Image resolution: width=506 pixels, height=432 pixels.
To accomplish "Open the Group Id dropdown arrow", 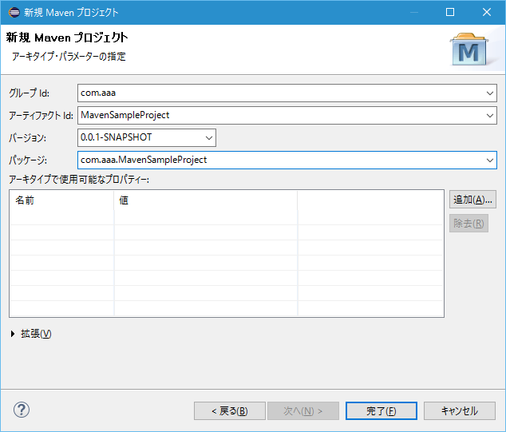I will 489,93.
